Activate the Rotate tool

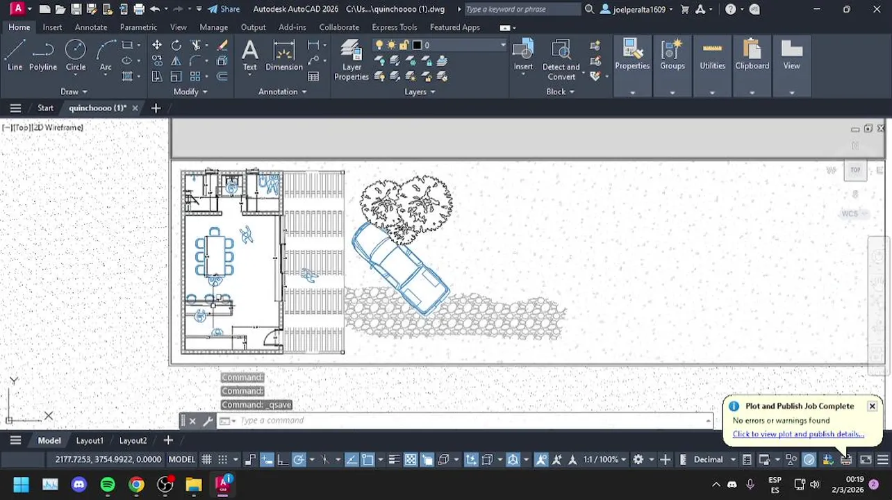pyautogui.click(x=176, y=45)
